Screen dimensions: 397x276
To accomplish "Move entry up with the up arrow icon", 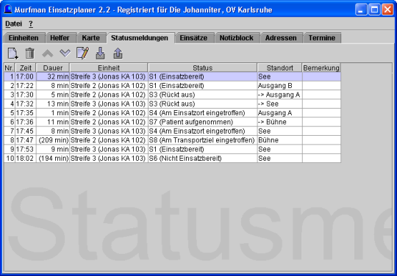I will [48, 54].
